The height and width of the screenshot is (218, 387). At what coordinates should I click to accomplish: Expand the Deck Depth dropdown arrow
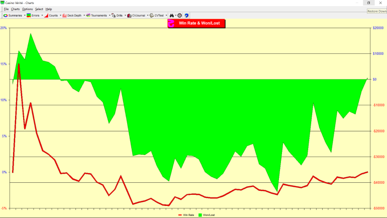(x=84, y=16)
